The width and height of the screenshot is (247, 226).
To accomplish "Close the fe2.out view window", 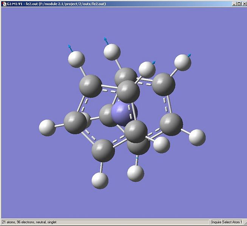I will tap(244, 4).
